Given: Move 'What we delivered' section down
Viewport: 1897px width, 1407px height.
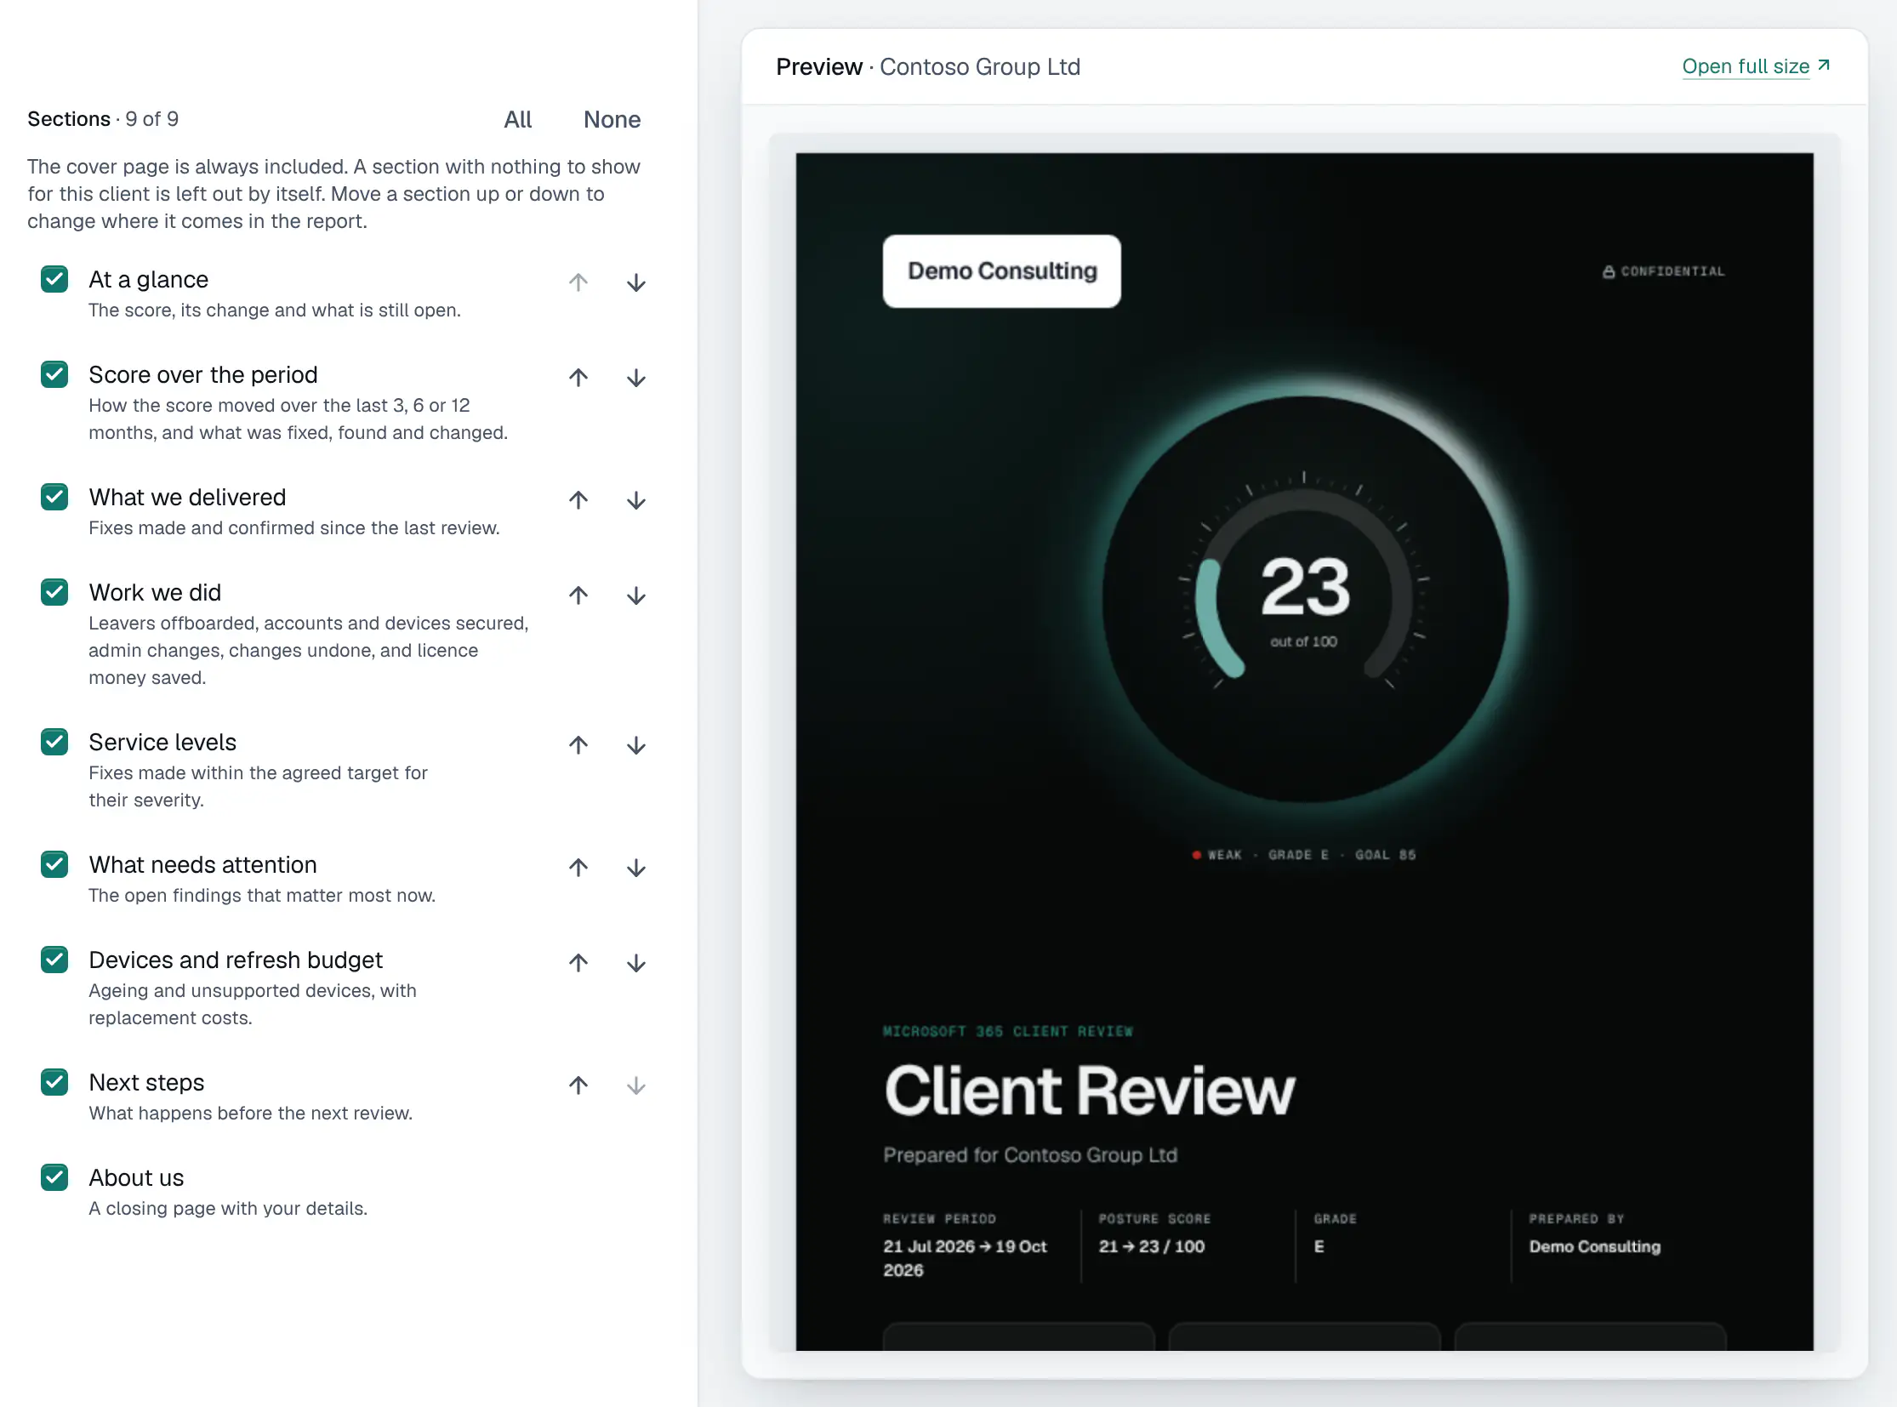Looking at the screenshot, I should click(635, 500).
